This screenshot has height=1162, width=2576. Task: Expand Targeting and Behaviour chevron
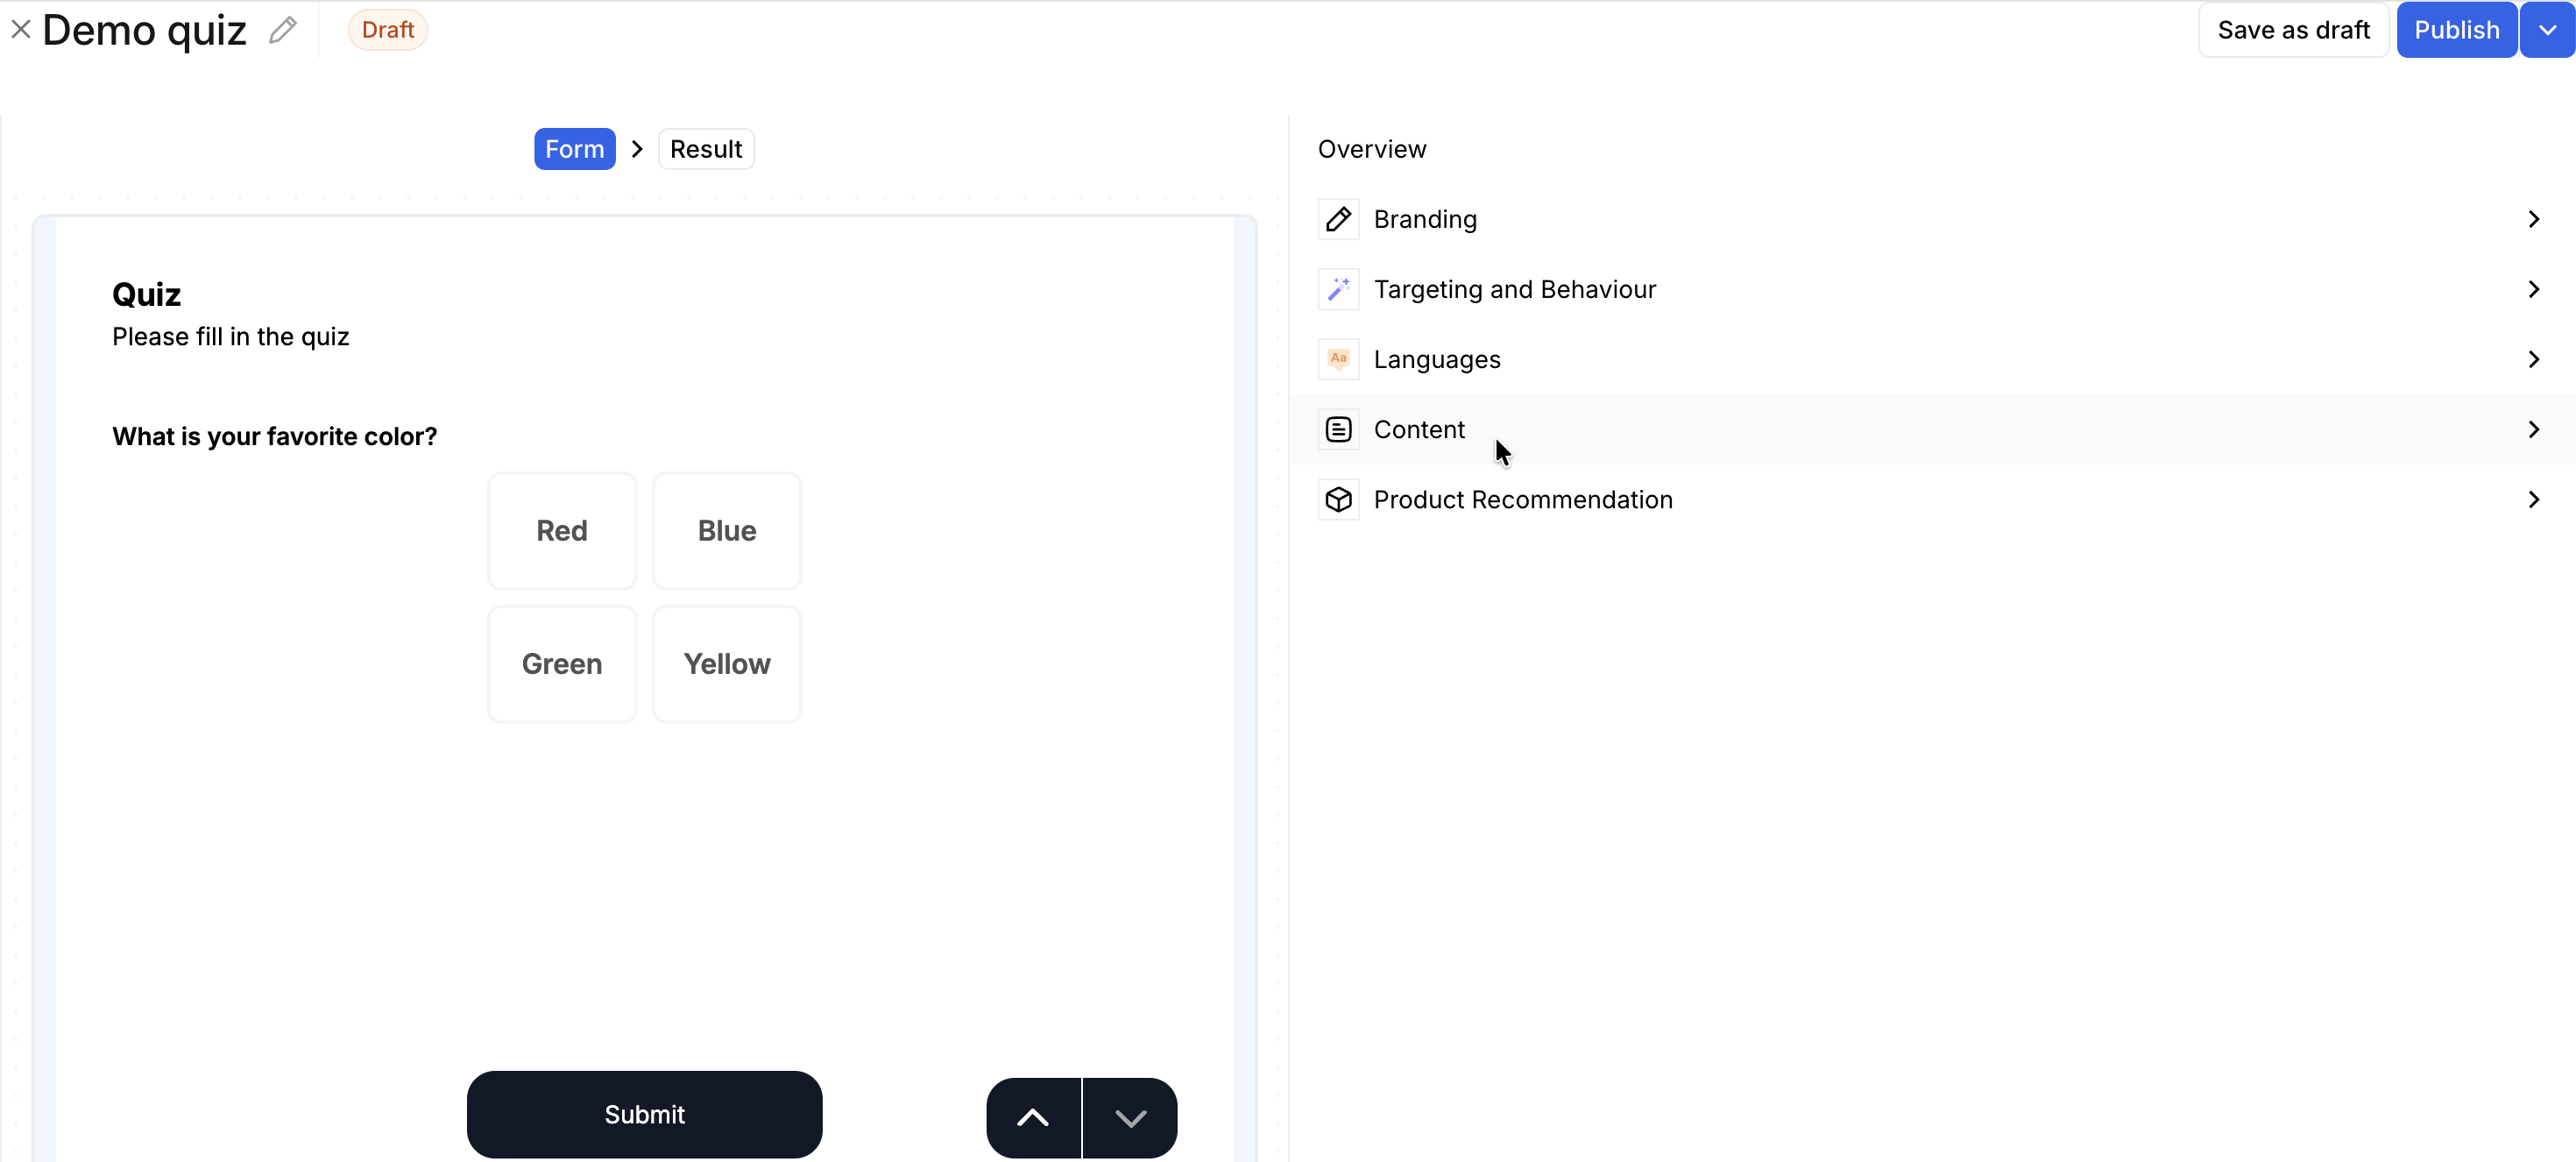[x=2533, y=289]
